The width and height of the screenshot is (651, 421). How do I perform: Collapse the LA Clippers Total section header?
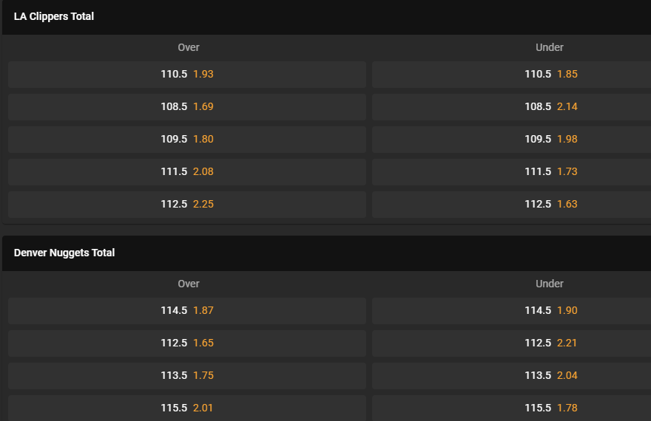(x=326, y=17)
